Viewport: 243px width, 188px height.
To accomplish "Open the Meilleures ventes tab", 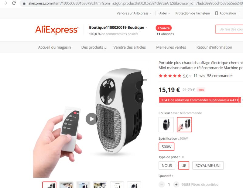I will click(x=171, y=47).
